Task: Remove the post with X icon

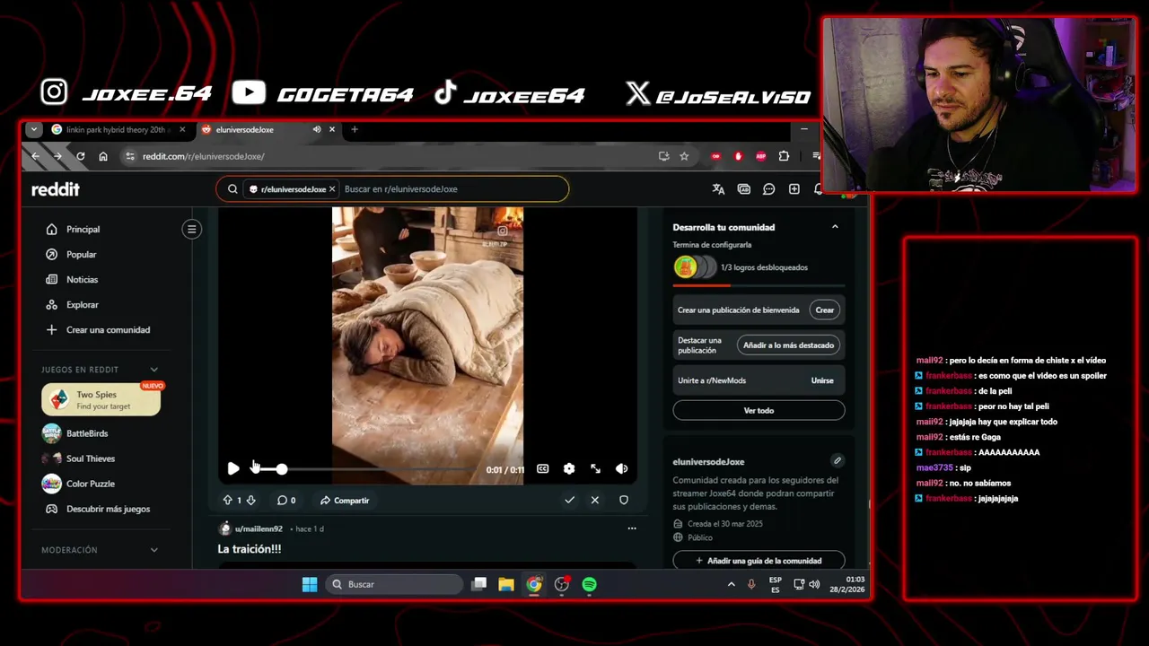Action: pos(594,500)
